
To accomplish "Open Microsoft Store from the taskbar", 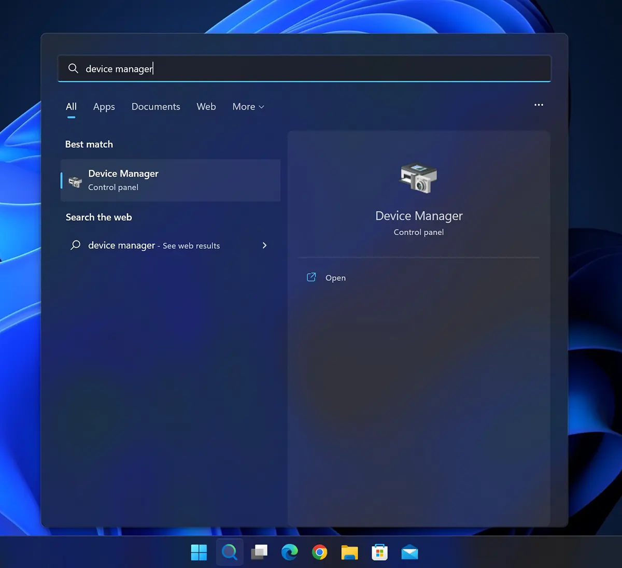I will point(380,552).
